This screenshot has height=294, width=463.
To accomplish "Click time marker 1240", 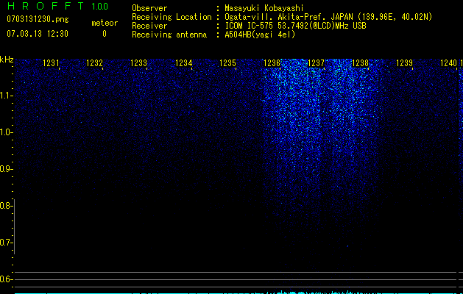I will [x=448, y=63].
